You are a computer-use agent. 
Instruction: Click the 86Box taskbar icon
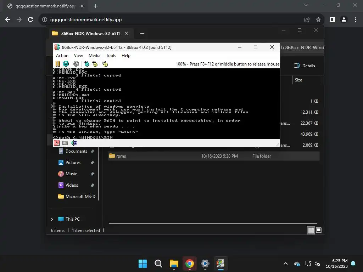(x=220, y=263)
